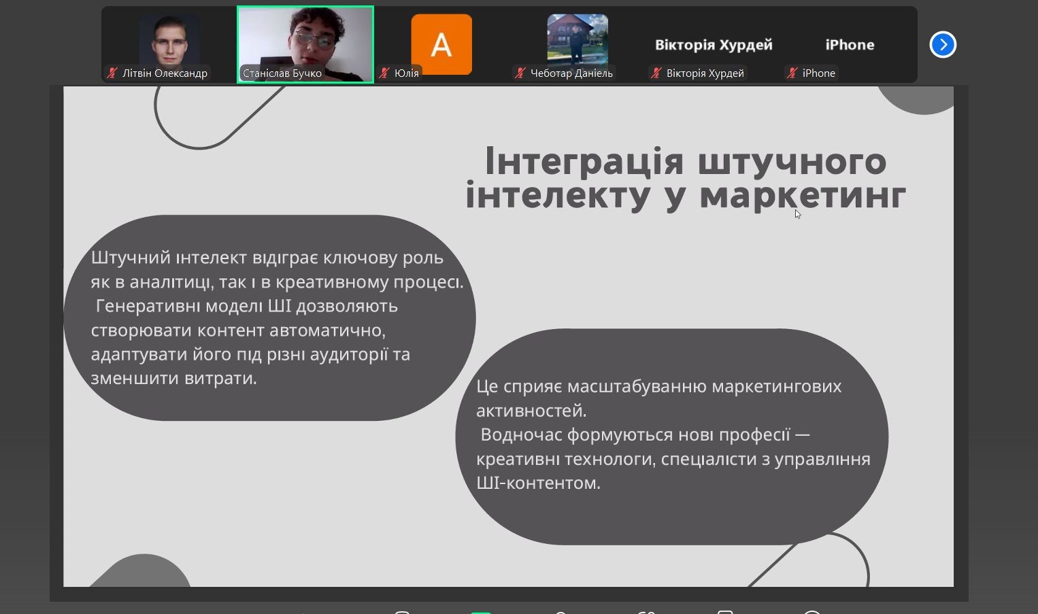Select Станіслав Бучко active speaker video

(305, 44)
